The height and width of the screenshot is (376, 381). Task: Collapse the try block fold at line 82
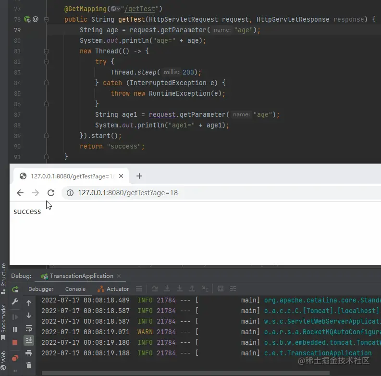[x=47, y=62]
